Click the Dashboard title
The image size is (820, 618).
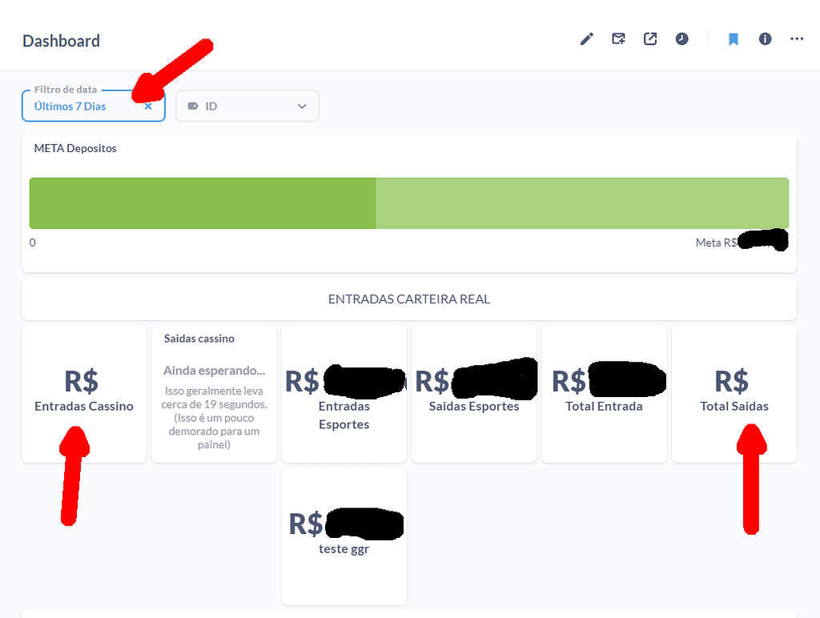(x=61, y=41)
